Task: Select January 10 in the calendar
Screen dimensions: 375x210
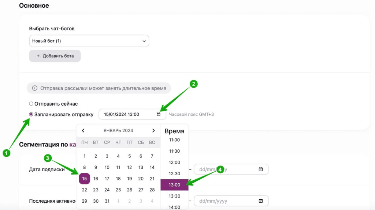Action: (107, 168)
